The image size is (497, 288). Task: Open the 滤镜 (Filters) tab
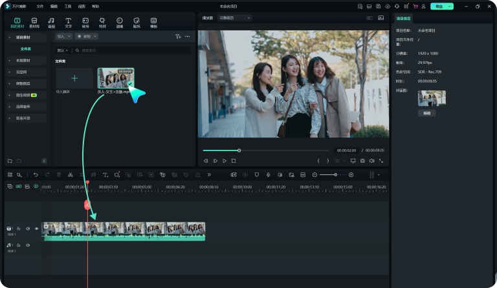point(119,22)
